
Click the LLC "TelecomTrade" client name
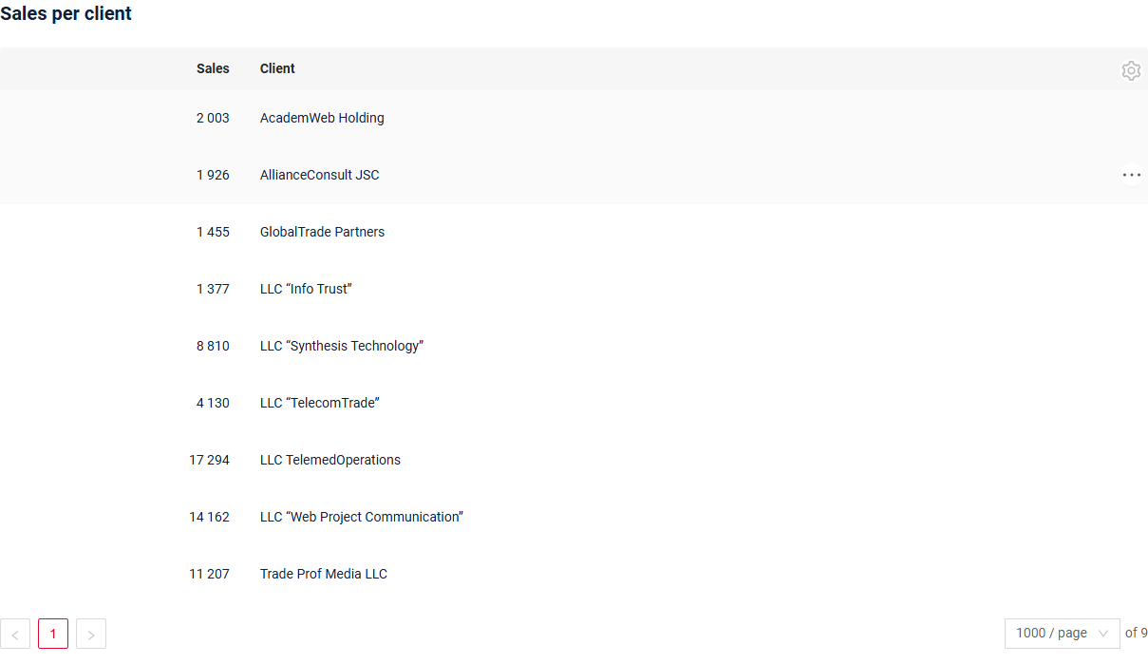319,403
